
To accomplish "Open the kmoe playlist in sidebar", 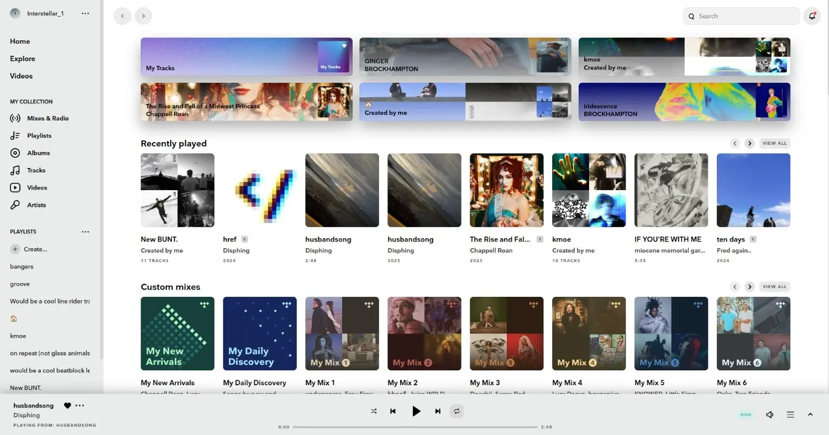I will click(18, 336).
